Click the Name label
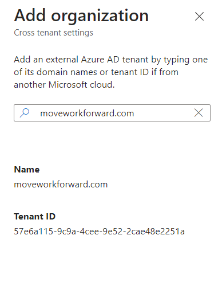Viewport: 222px width, 302px height. (27, 170)
